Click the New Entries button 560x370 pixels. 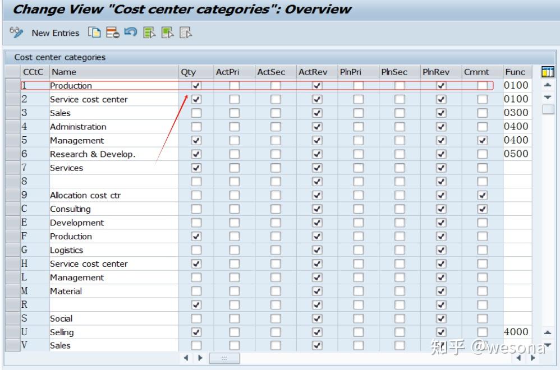tap(56, 33)
